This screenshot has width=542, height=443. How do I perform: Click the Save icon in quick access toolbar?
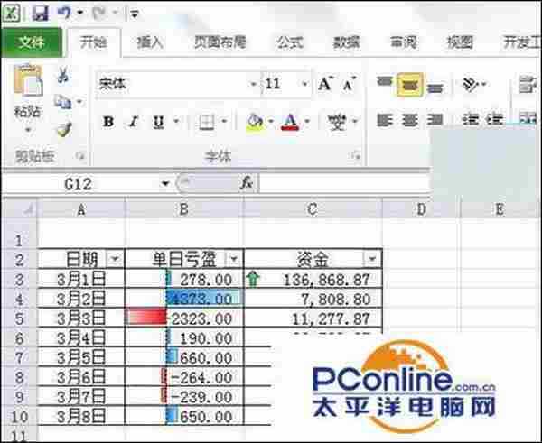click(41, 14)
